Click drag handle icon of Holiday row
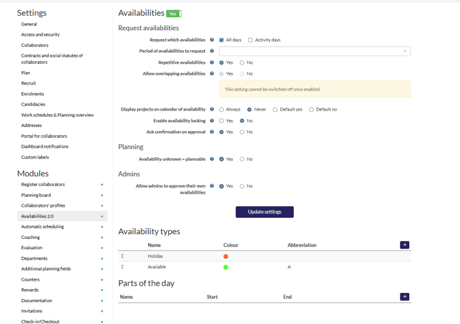 point(122,256)
